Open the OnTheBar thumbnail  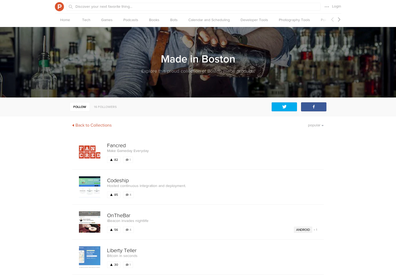(x=90, y=222)
